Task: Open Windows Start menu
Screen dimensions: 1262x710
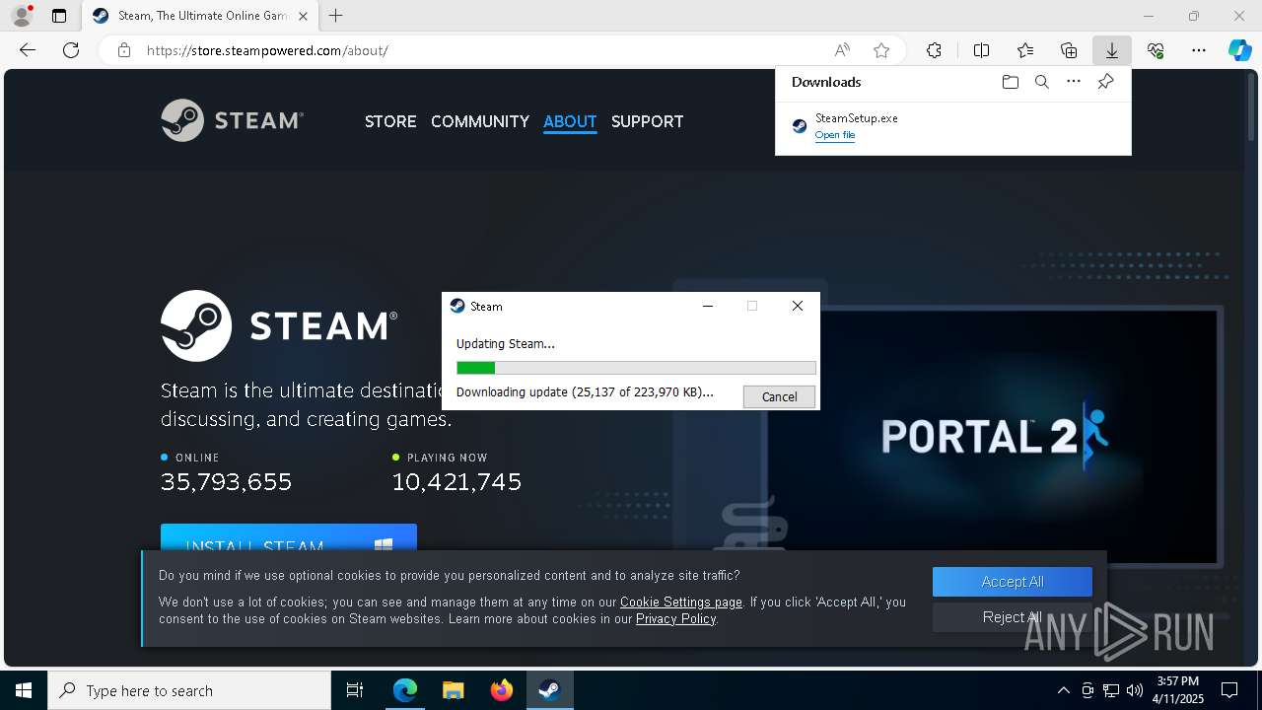Action: point(24,690)
